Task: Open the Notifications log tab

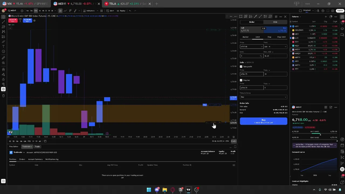Action: point(52,159)
